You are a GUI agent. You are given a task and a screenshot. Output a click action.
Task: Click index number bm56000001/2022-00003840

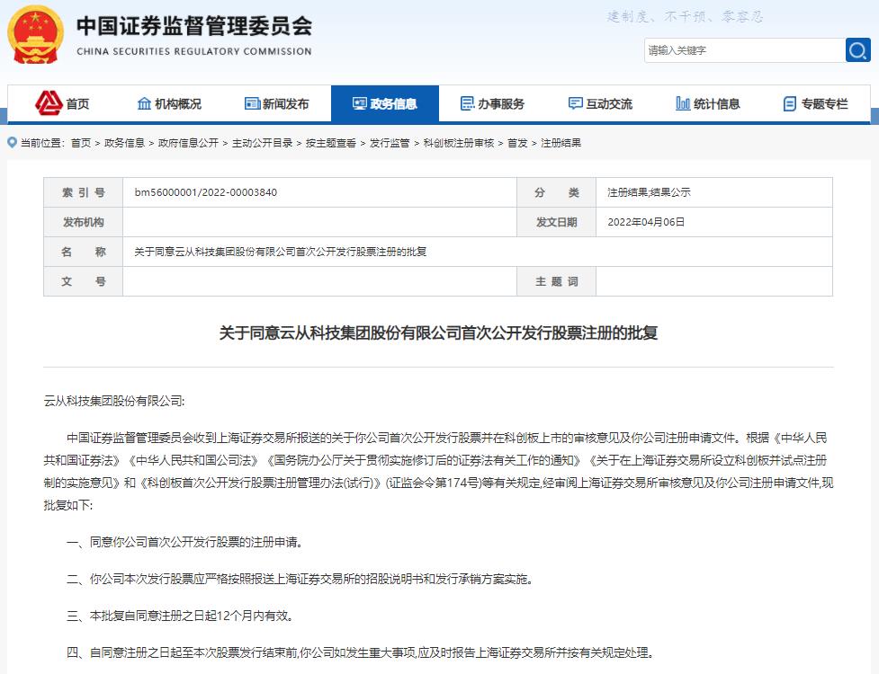point(206,192)
